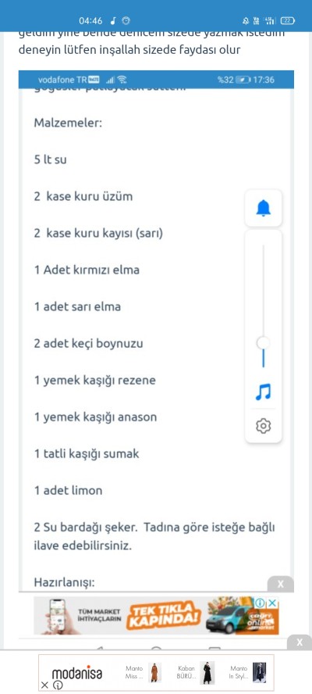Image resolution: width=312 pixels, height=694 pixels.
Task: Close the Tek Tıkla Kapında ad with its blue X
Action: 273,603
